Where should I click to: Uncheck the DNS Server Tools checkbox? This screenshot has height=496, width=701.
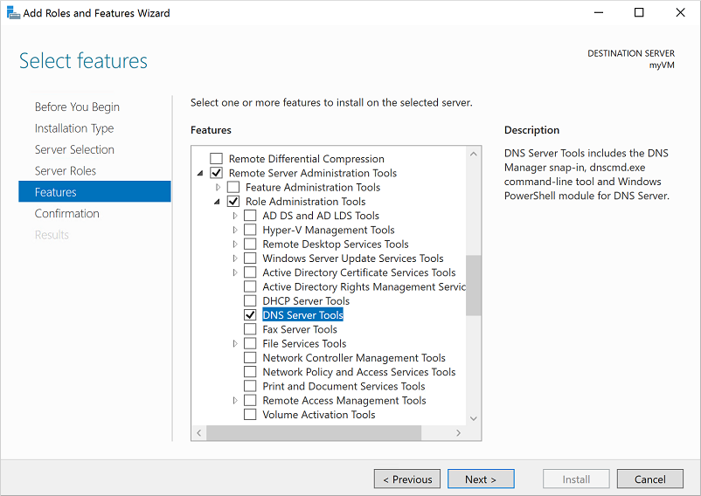(250, 315)
